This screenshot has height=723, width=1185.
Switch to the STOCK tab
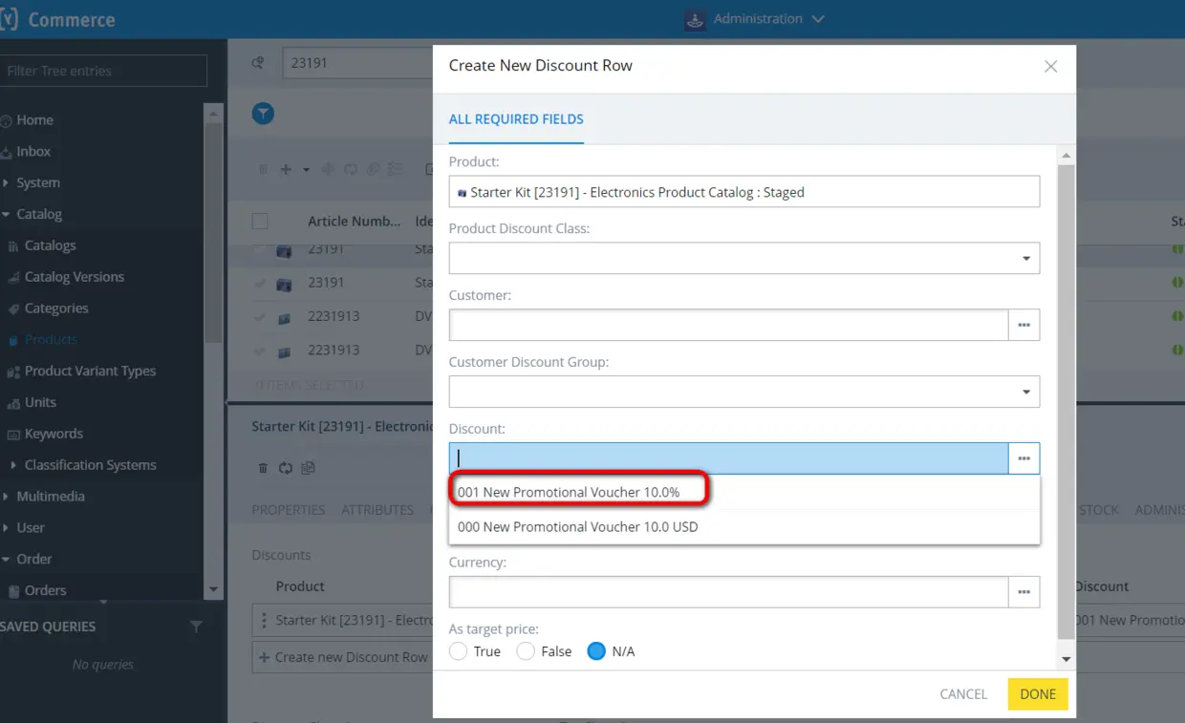click(1099, 510)
